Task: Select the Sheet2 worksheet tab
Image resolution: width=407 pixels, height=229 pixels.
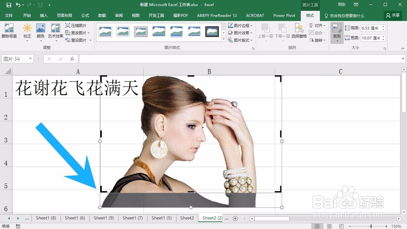Action: pyautogui.click(x=187, y=218)
